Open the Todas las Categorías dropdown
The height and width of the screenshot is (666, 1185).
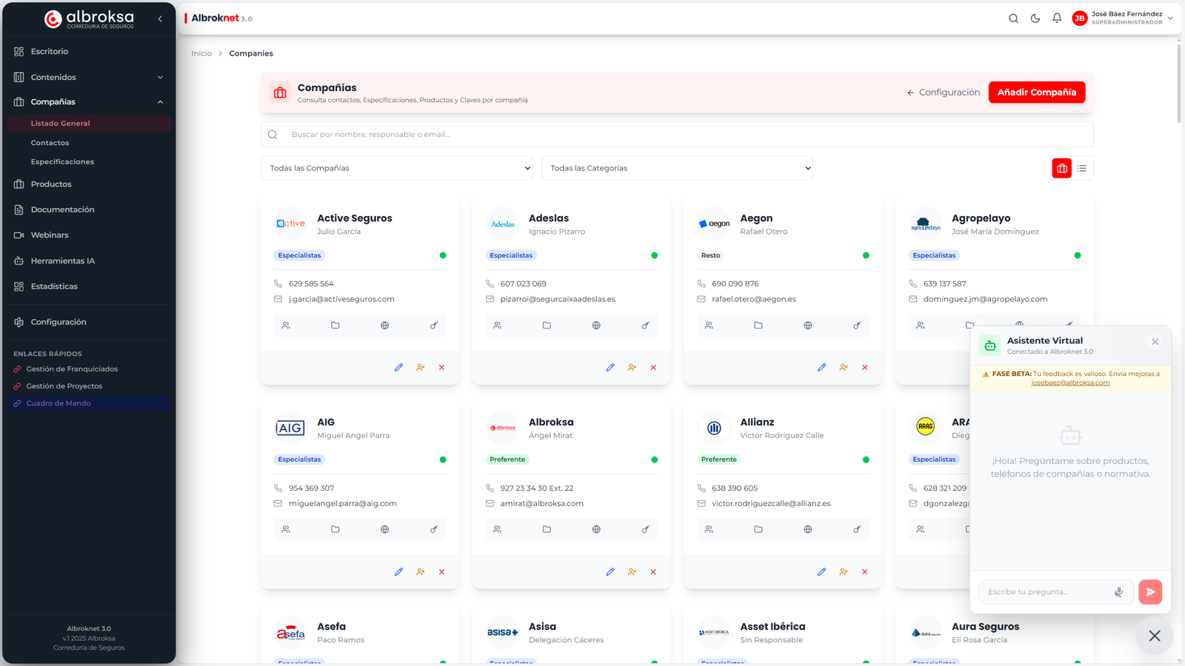pyautogui.click(x=677, y=169)
